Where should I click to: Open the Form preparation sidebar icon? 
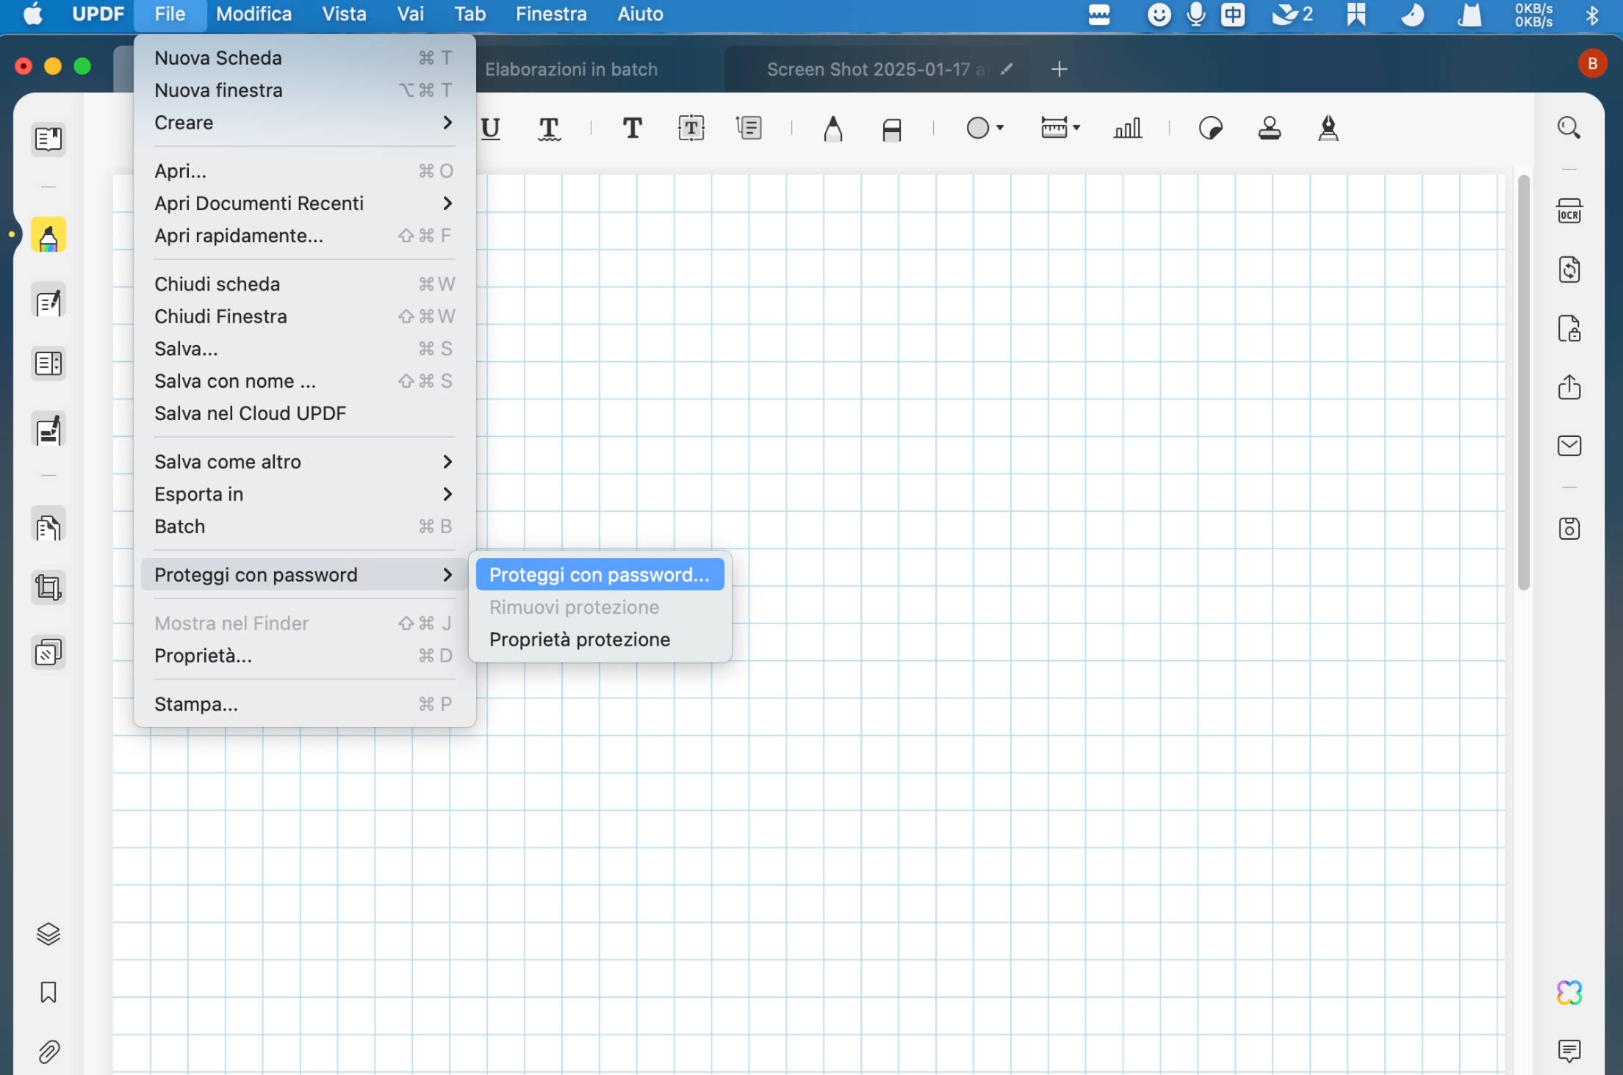point(48,363)
